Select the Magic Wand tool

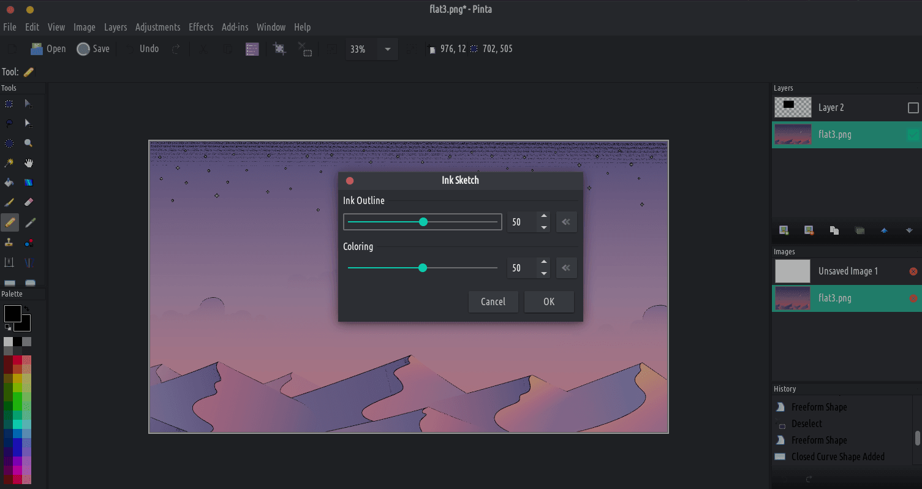(9, 163)
